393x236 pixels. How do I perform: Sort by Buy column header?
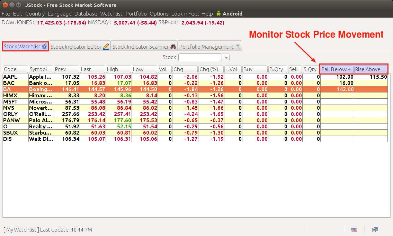(x=255, y=69)
